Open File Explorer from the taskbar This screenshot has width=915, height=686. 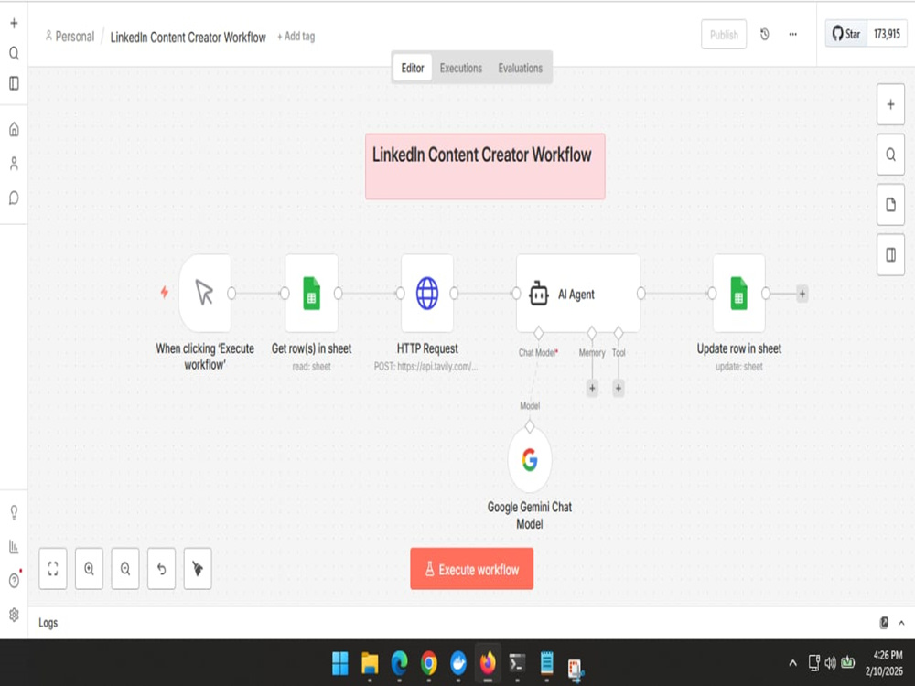click(370, 663)
